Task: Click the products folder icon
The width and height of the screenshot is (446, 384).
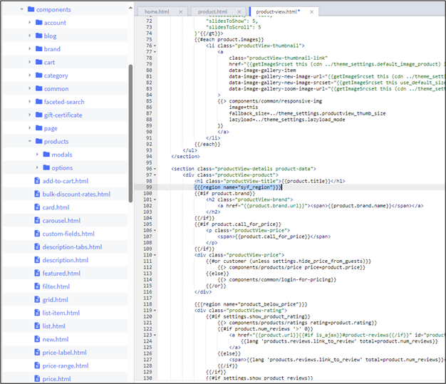Action: [38, 141]
